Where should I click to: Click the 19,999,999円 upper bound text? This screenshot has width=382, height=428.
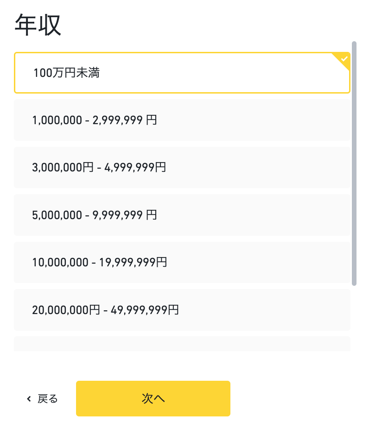coord(133,262)
